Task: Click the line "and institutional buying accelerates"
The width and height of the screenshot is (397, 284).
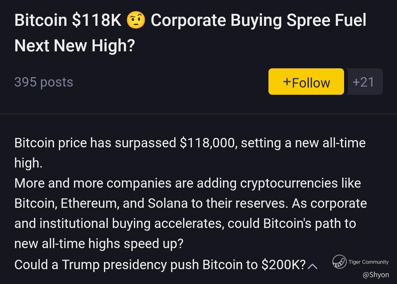Action: tap(185, 224)
